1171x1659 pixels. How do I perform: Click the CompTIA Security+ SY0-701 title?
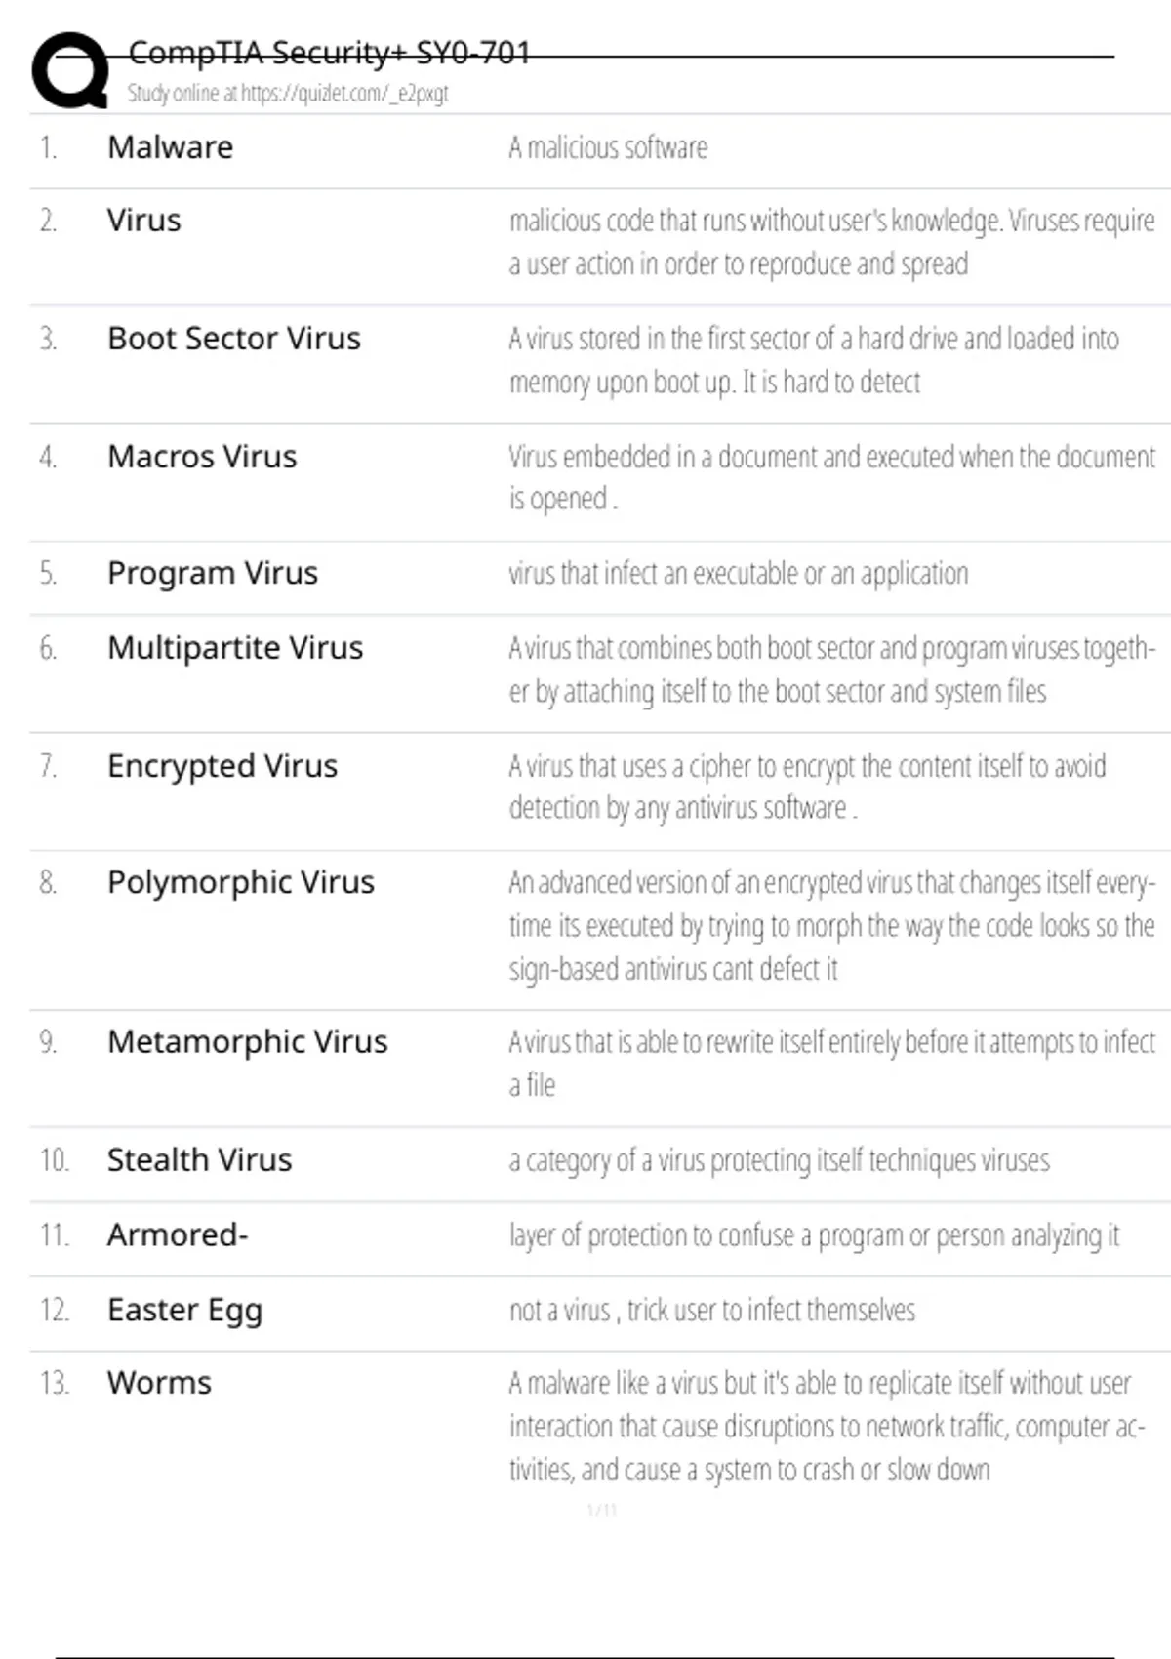coord(329,52)
